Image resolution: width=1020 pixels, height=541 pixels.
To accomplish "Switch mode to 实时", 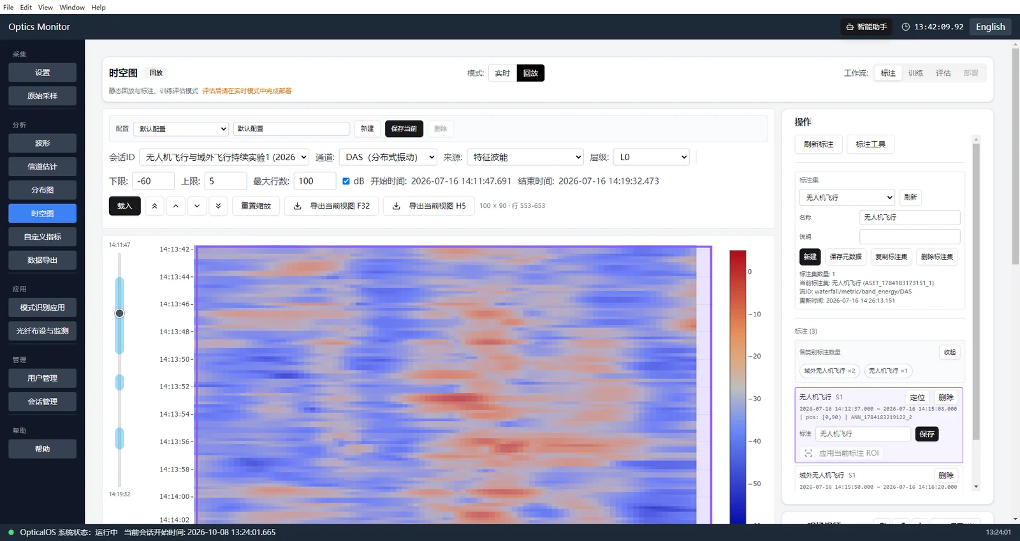I will coord(502,73).
